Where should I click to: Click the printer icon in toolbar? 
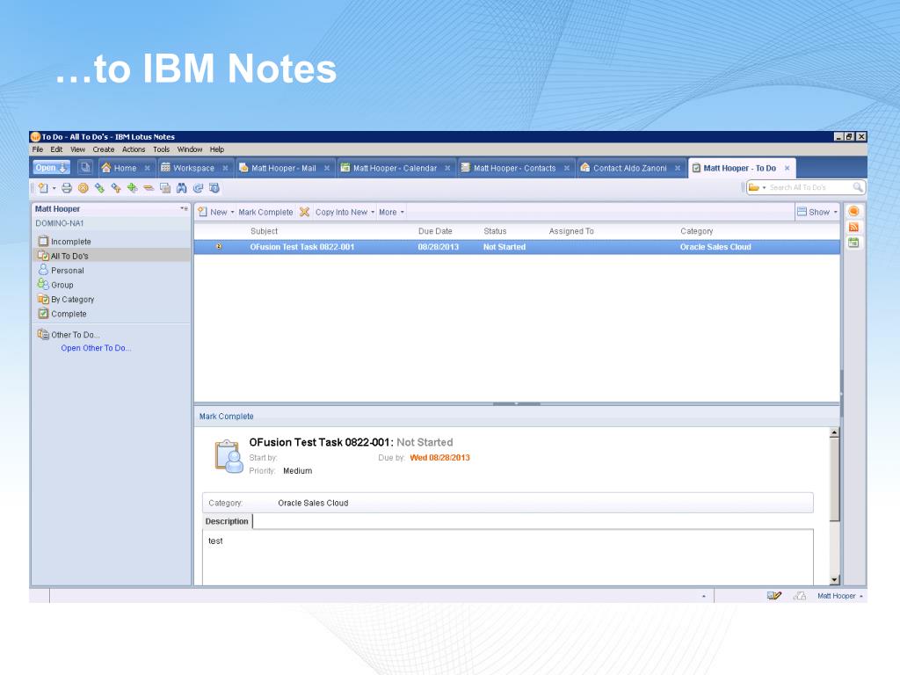click(x=67, y=188)
